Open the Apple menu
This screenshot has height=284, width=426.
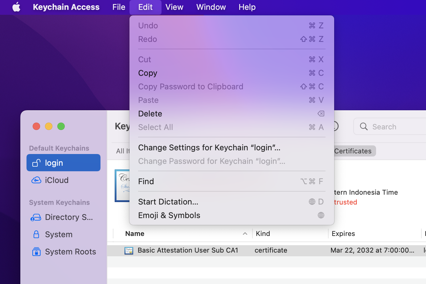click(16, 7)
